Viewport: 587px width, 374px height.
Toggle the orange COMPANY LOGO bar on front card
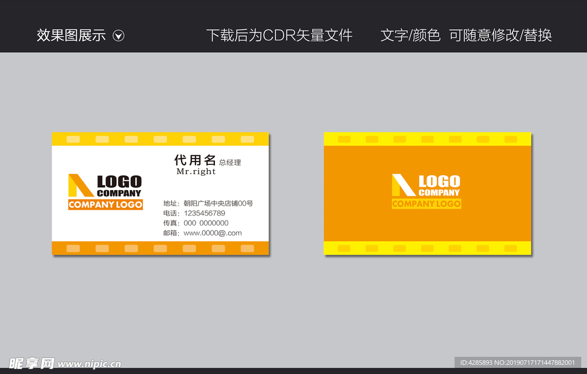105,204
